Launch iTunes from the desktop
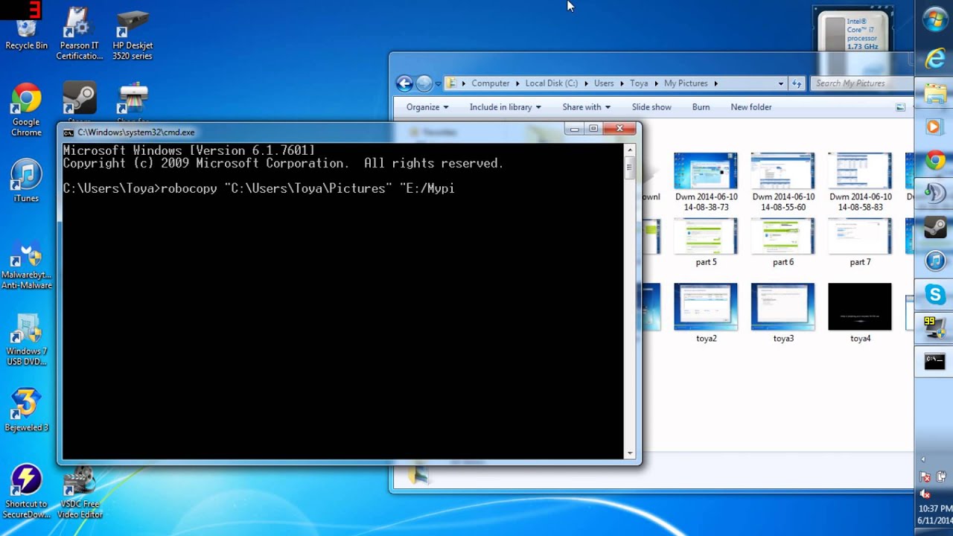The width and height of the screenshot is (953, 536). (x=26, y=181)
